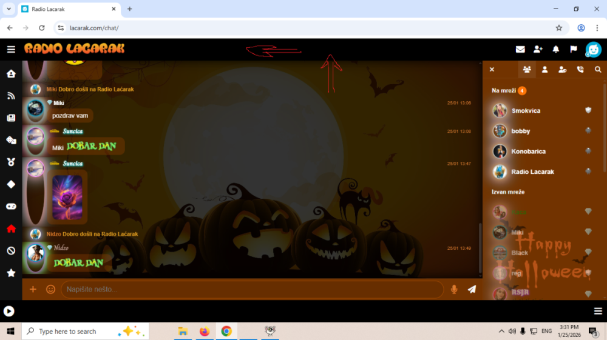The width and height of the screenshot is (607, 340).
Task: Open the reports flag icon
Action: click(573, 49)
